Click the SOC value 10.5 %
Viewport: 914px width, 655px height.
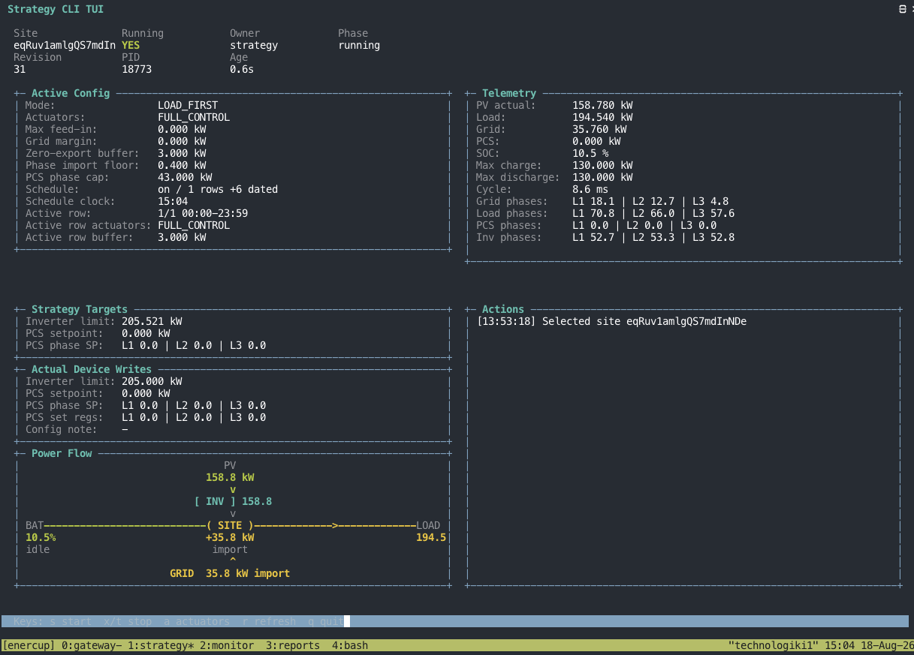pyautogui.click(x=590, y=153)
